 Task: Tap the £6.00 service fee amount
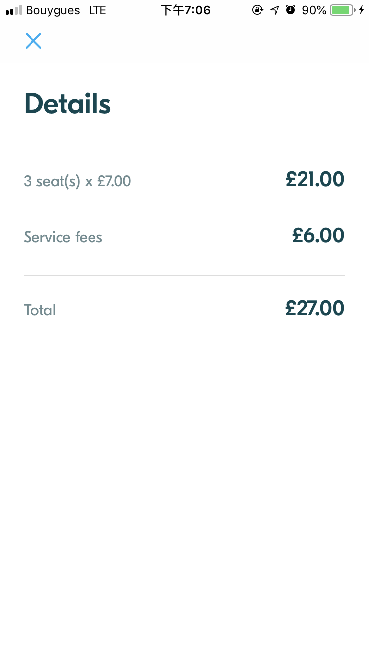(318, 235)
